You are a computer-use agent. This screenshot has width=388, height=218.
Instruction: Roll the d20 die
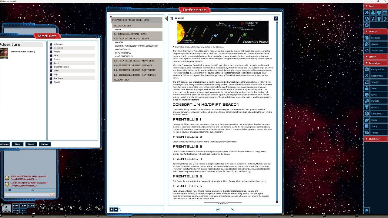coord(42,208)
